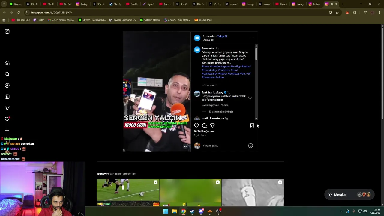Viewport: 384px width, 216px height.
Task: Open apps grid in bookmarks bar
Action: (4, 20)
